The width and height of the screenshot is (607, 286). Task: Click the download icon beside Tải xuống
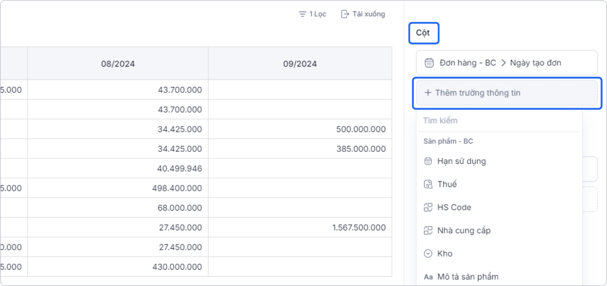(345, 14)
